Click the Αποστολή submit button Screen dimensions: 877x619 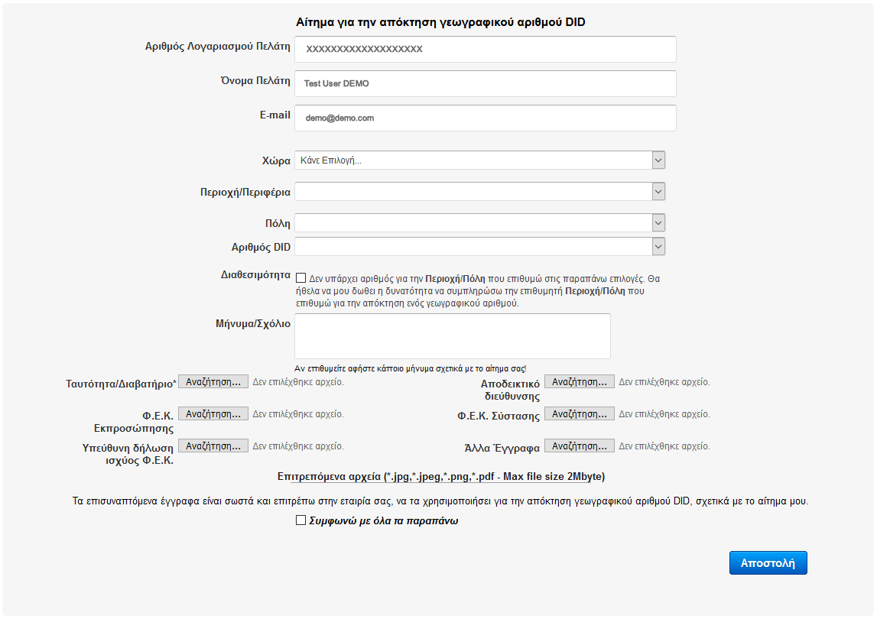click(x=768, y=562)
